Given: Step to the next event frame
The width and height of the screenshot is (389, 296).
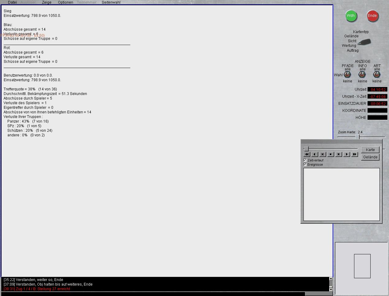Looking at the screenshot, I should pos(339,154).
